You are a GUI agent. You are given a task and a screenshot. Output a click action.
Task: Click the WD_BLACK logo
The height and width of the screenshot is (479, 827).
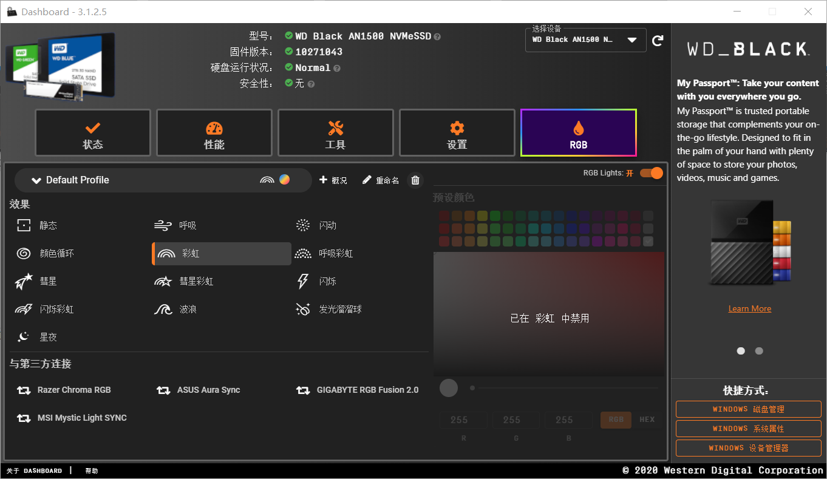(x=748, y=49)
